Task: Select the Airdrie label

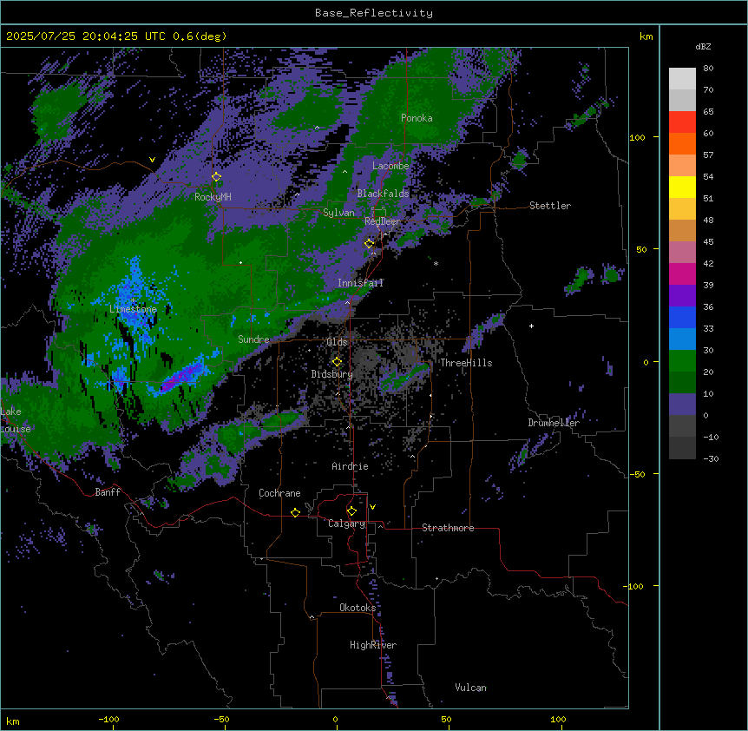Action: pos(351,466)
